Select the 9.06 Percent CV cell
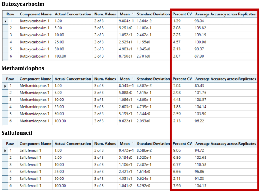 [x=182, y=151]
